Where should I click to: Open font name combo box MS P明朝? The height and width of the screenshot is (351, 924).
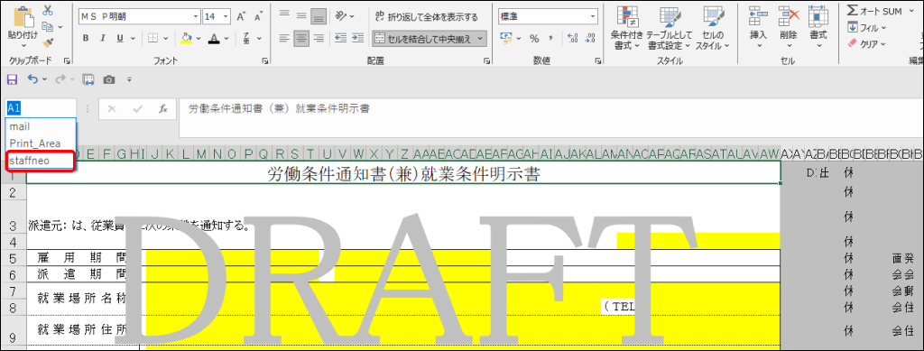coord(139,16)
